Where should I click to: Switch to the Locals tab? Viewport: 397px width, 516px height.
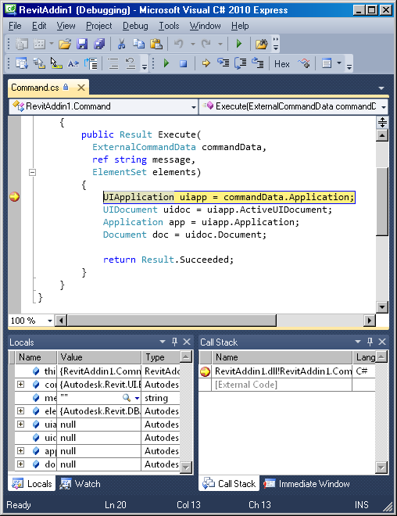click(32, 484)
